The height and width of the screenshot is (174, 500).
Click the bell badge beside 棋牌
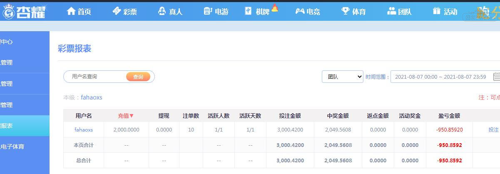pyautogui.click(x=274, y=7)
